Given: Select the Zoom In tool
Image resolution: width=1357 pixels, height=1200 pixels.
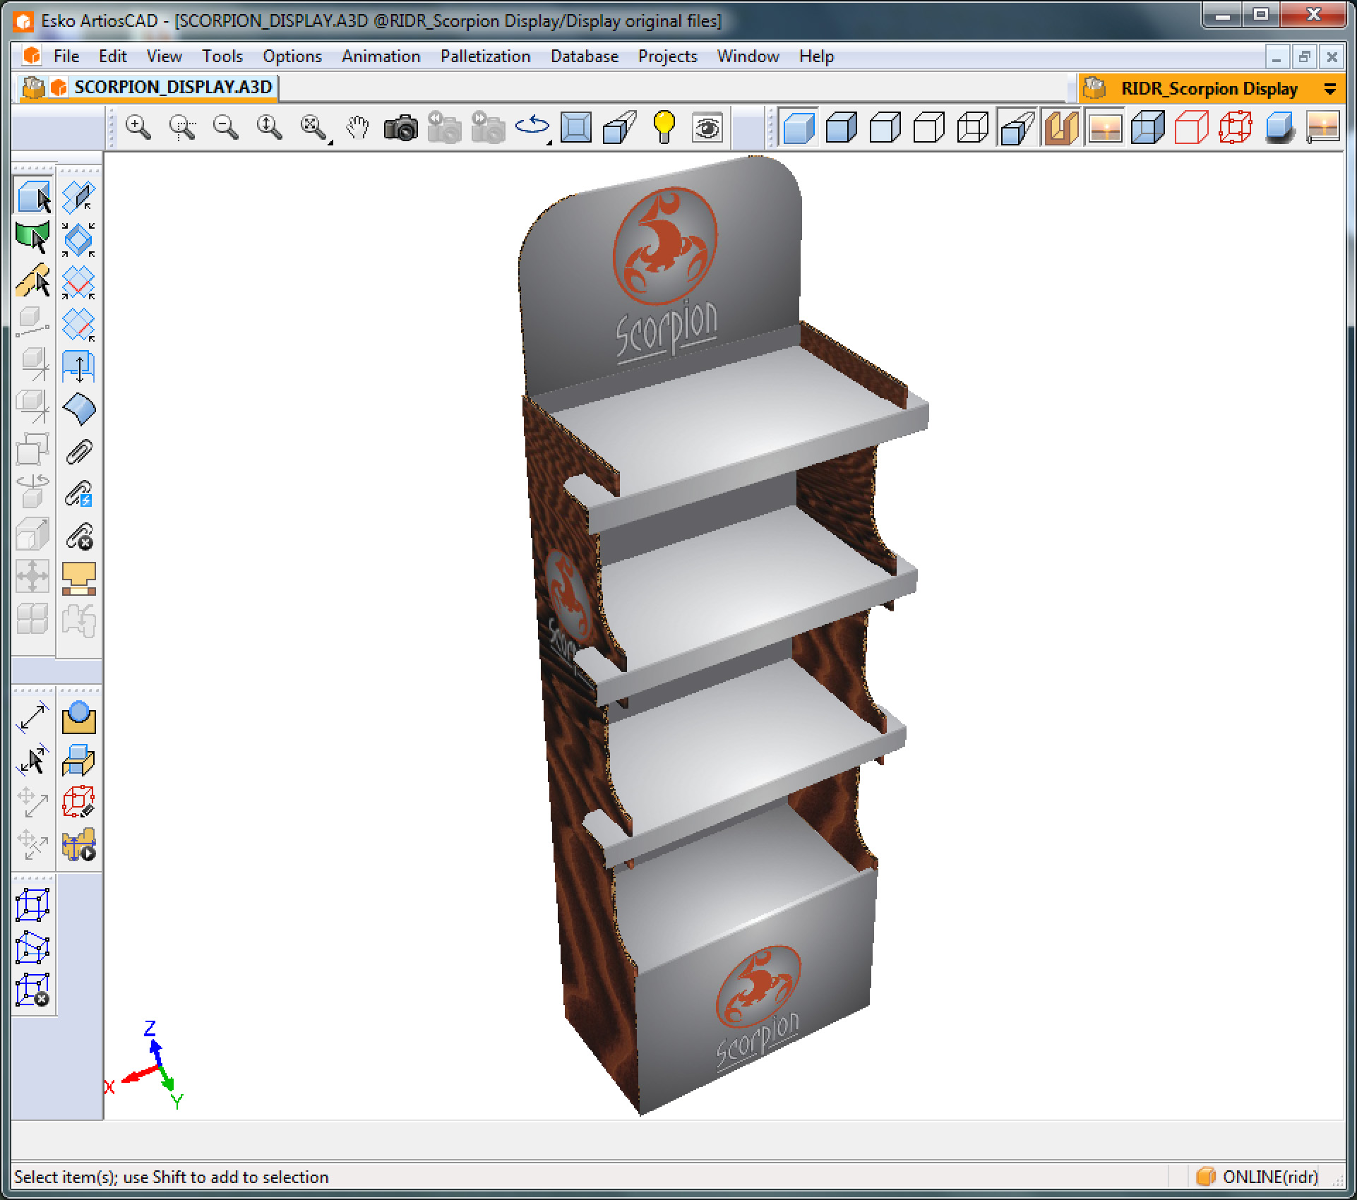Looking at the screenshot, I should (x=138, y=127).
